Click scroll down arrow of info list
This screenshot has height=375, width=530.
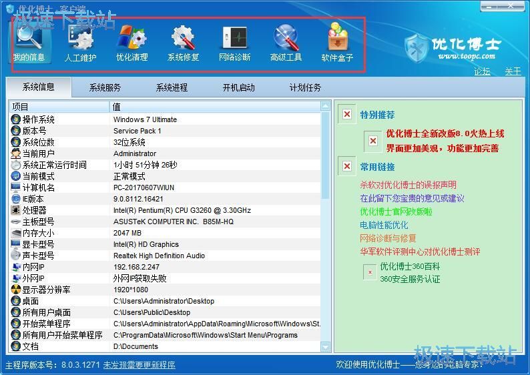point(325,346)
